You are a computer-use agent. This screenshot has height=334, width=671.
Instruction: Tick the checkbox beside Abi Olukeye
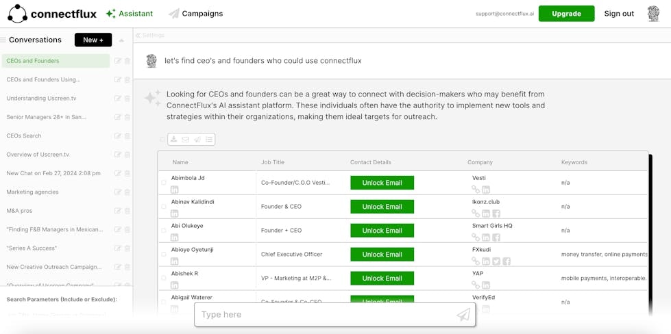(x=164, y=231)
